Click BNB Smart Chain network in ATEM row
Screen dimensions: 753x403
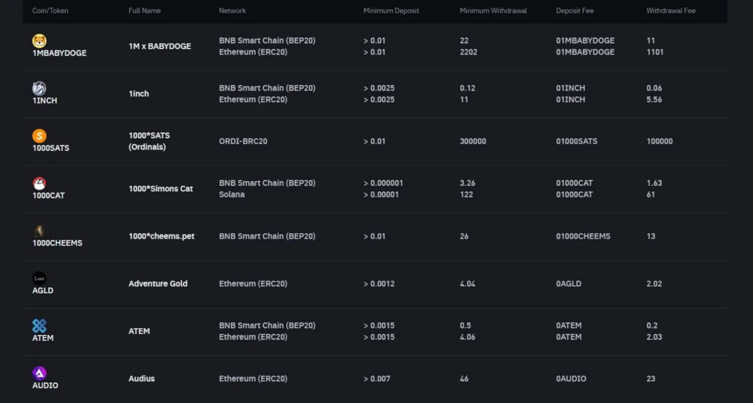click(267, 325)
